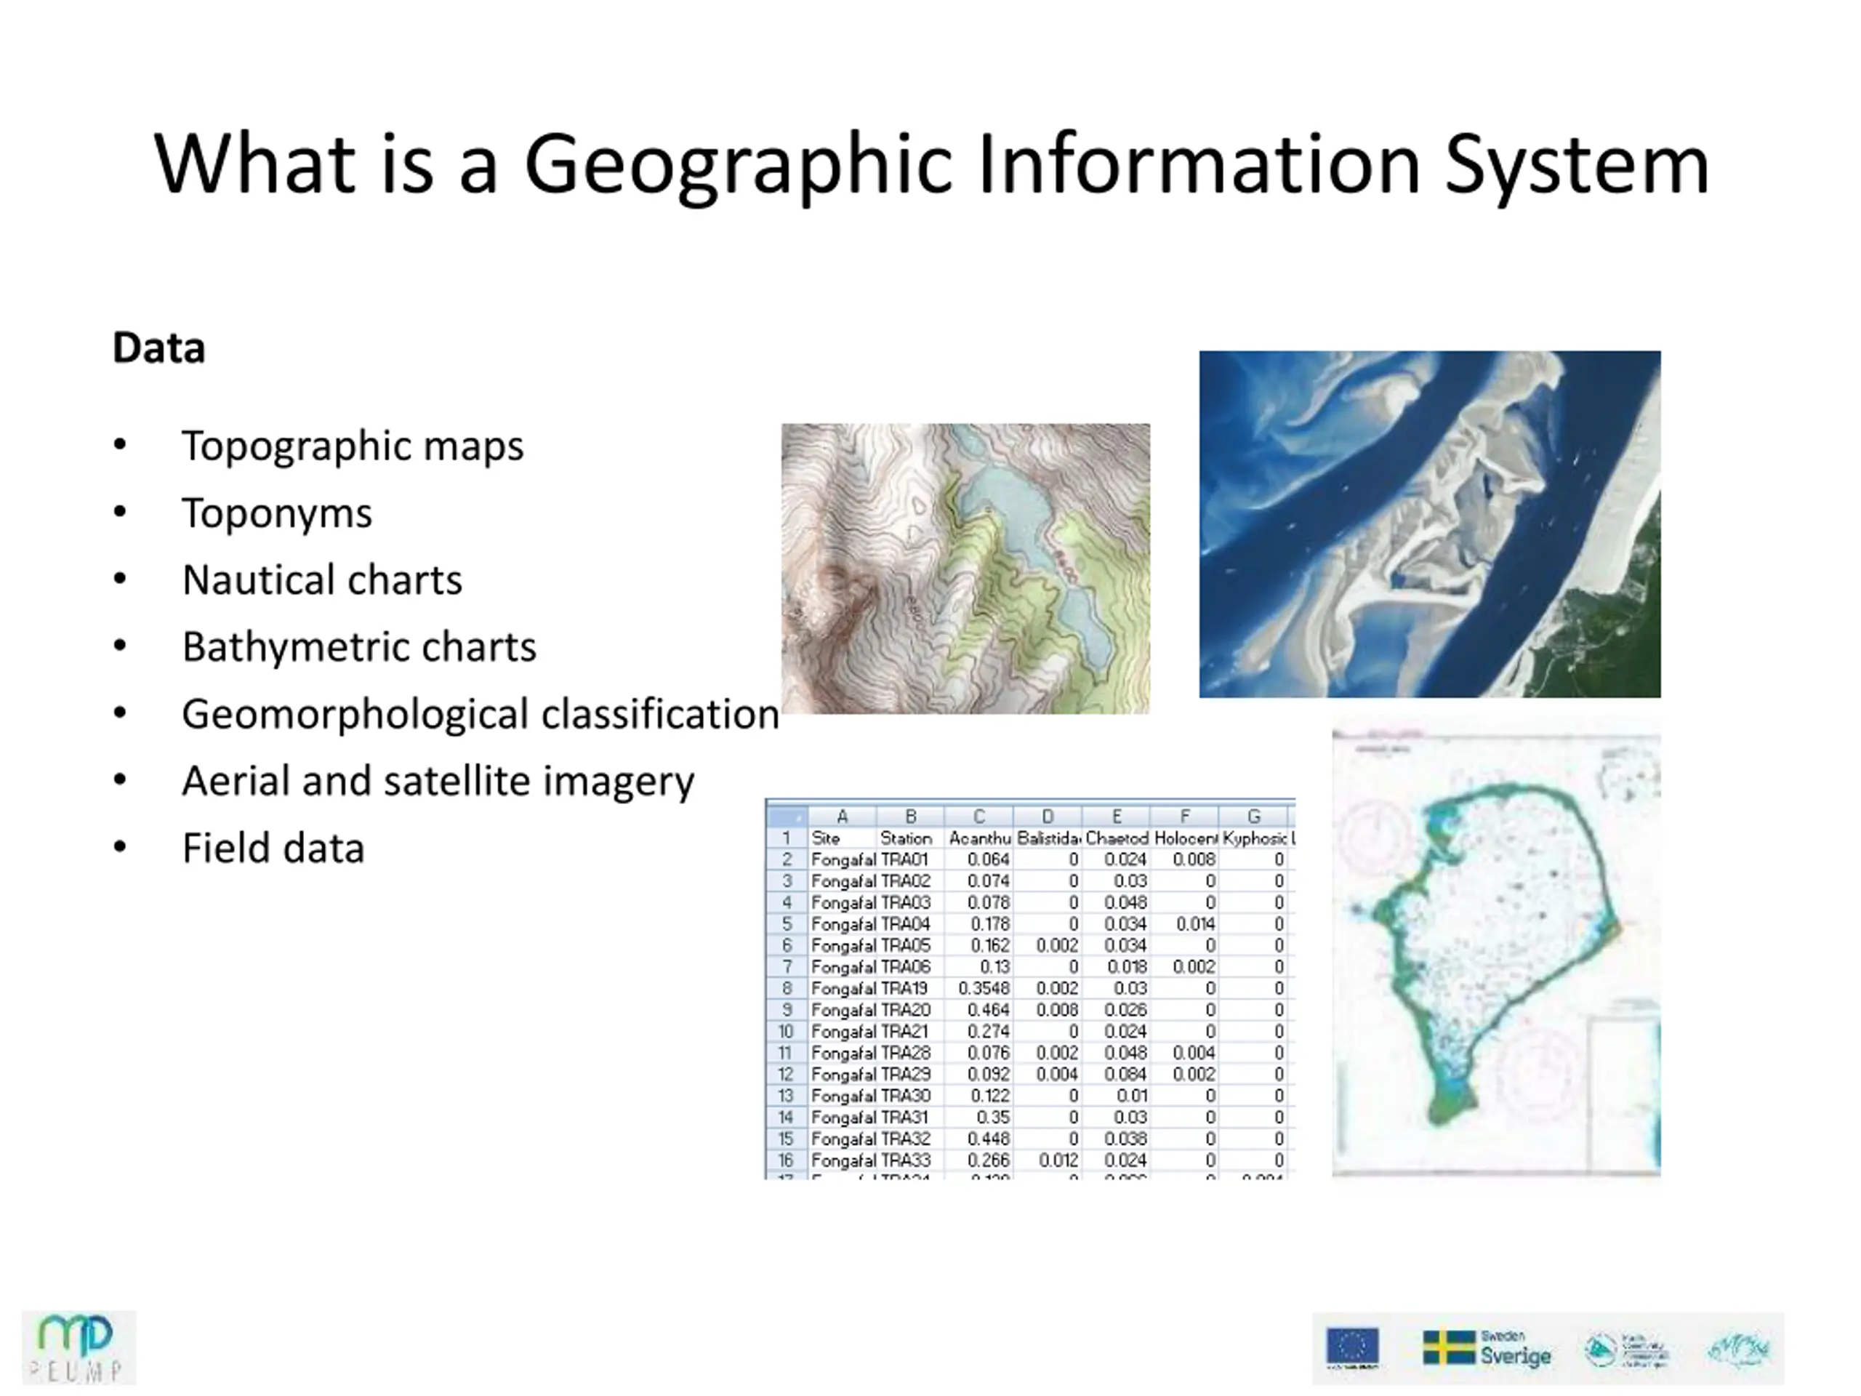Click the PEUMP logo in the corner

point(79,1347)
